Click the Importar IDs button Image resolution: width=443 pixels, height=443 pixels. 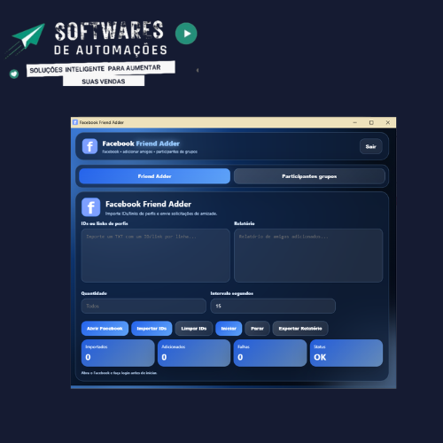pyautogui.click(x=152, y=329)
